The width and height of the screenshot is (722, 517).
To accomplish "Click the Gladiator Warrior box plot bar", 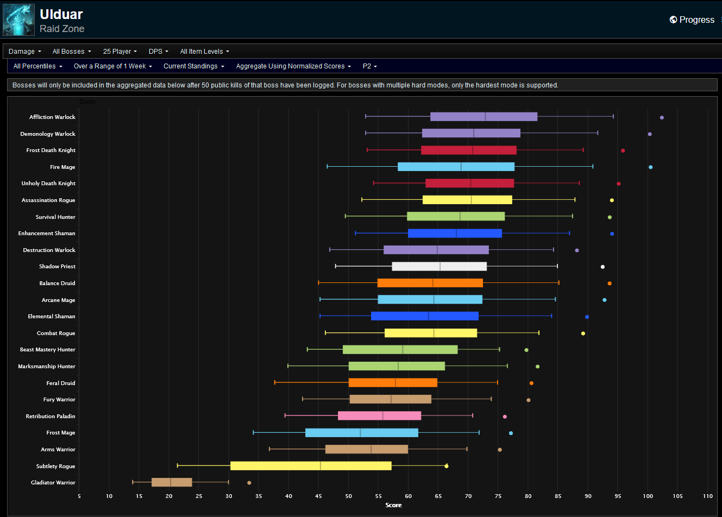I will click(x=172, y=482).
